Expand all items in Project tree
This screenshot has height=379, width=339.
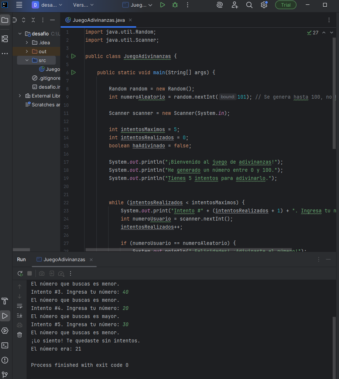[24, 20]
